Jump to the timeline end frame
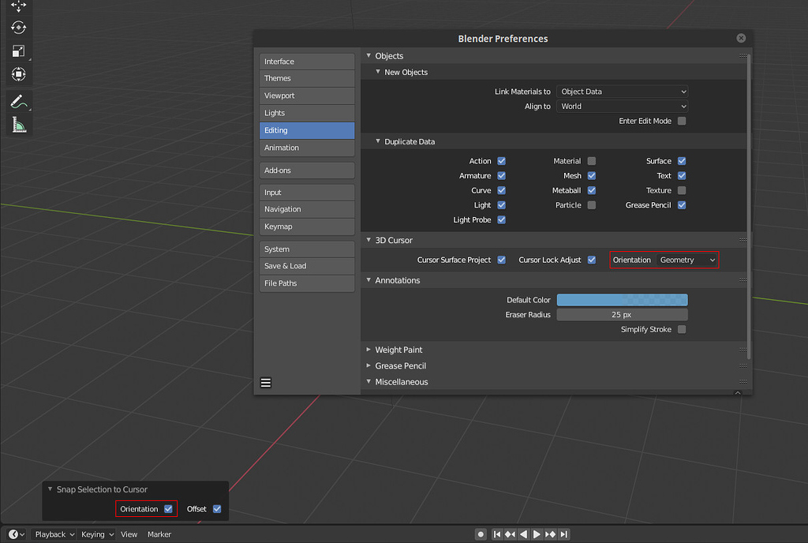 click(x=563, y=534)
